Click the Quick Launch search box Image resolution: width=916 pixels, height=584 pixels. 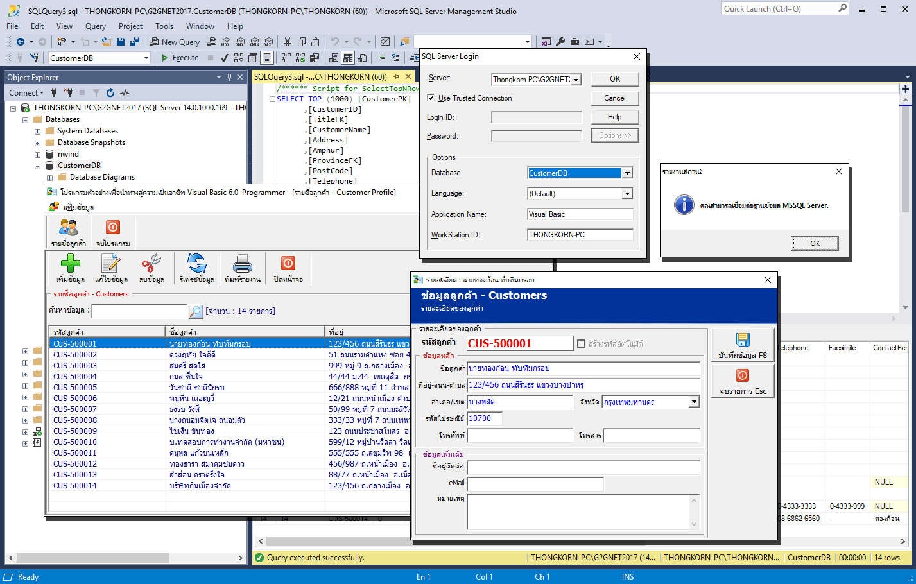785,8
